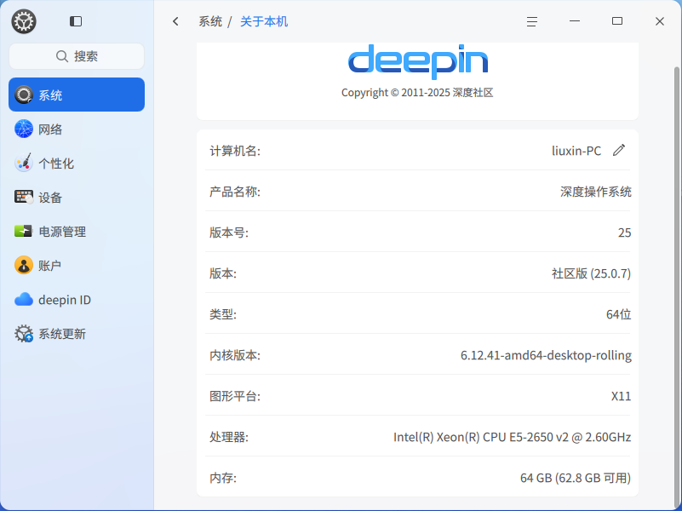Click the search magnifier icon
Image resolution: width=682 pixels, height=511 pixels.
(62, 56)
